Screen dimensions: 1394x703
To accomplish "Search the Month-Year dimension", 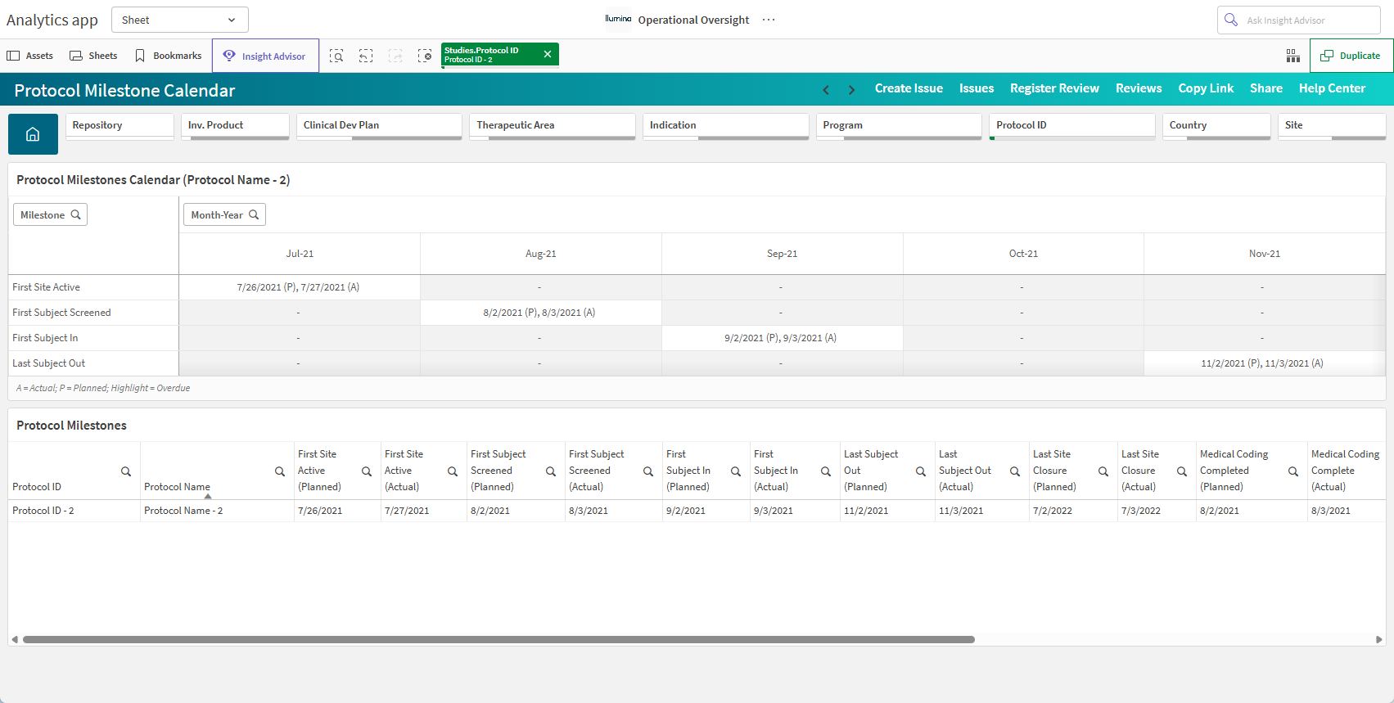I will 224,214.
